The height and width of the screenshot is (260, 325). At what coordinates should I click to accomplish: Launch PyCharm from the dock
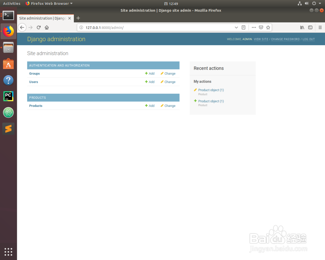8,96
